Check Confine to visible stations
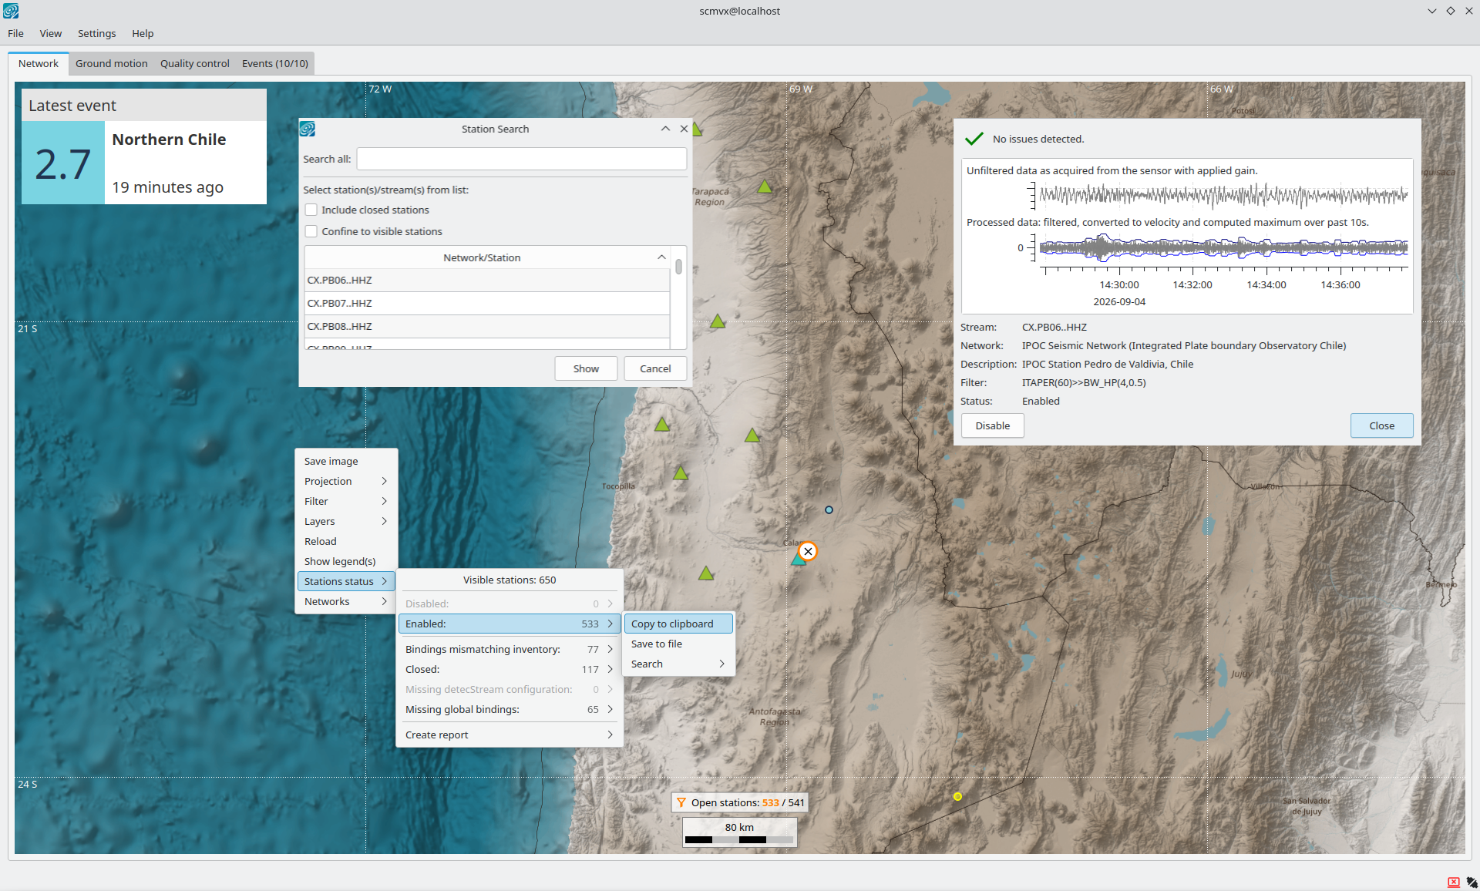Viewport: 1480px width, 891px height. tap(311, 231)
